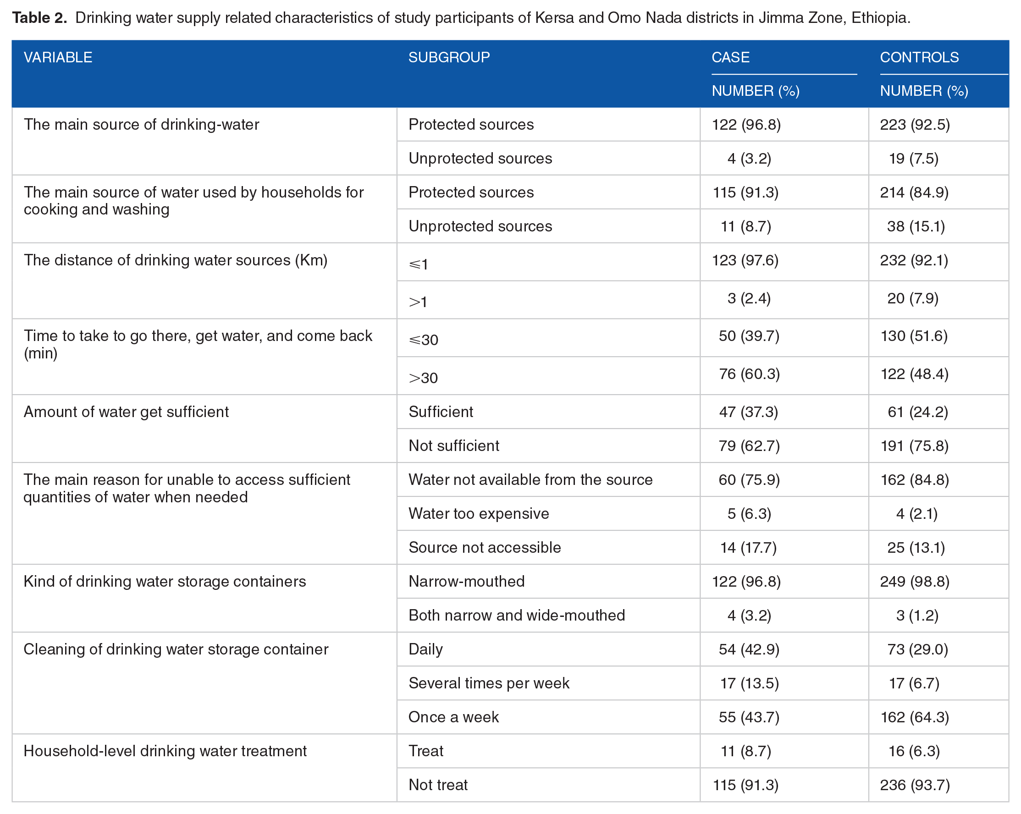Click 'Narrow-mouthed' container subgroup
1021x814 pixels.
click(466, 582)
